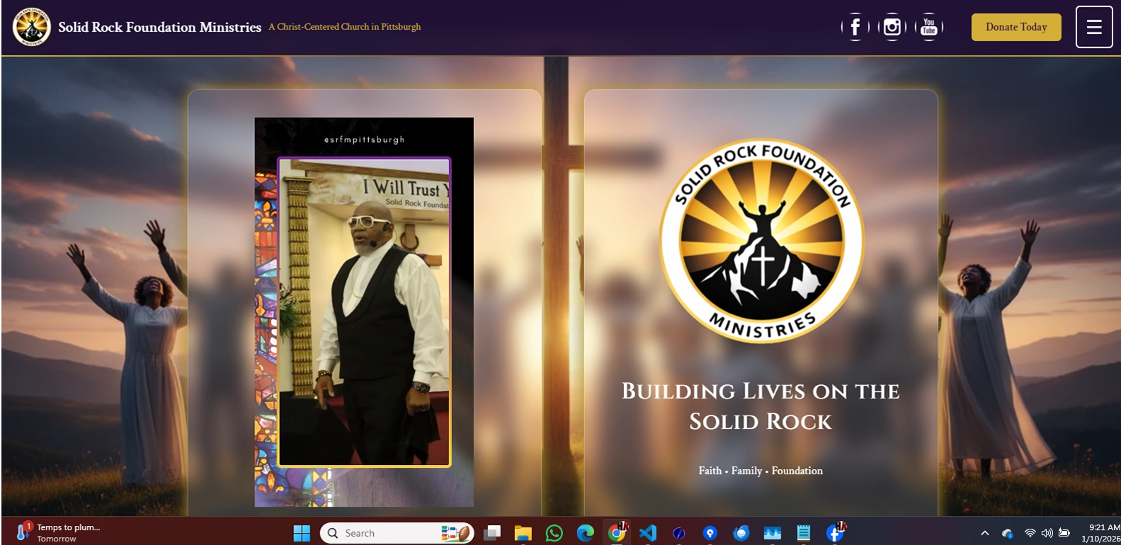Click the round ministry logo in header
The height and width of the screenshot is (545, 1121).
[x=32, y=27]
